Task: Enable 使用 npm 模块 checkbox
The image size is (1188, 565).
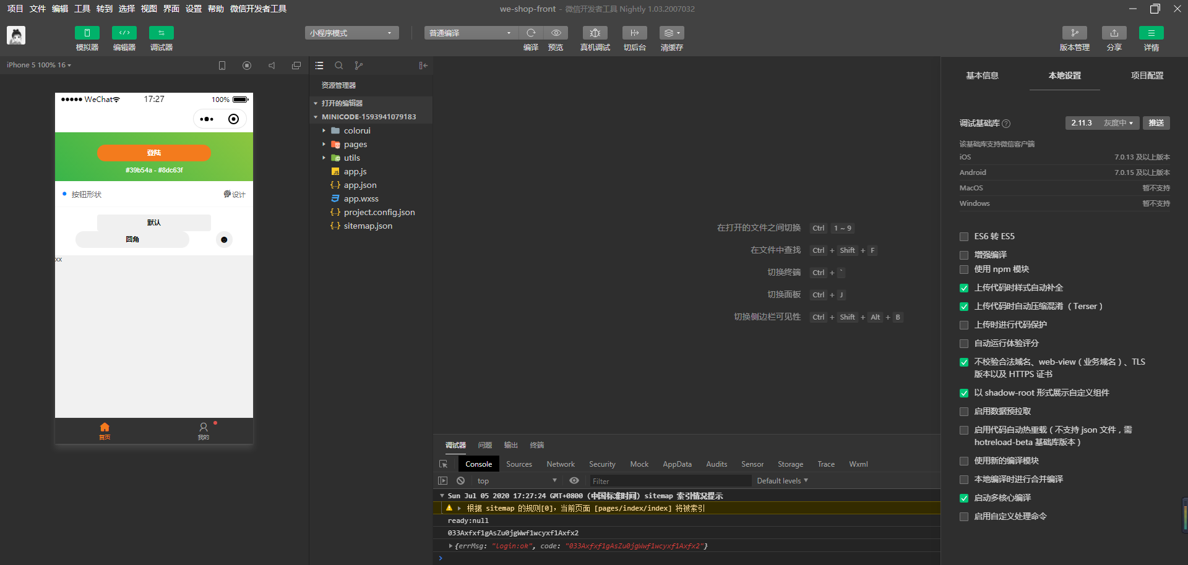Action: click(x=964, y=270)
